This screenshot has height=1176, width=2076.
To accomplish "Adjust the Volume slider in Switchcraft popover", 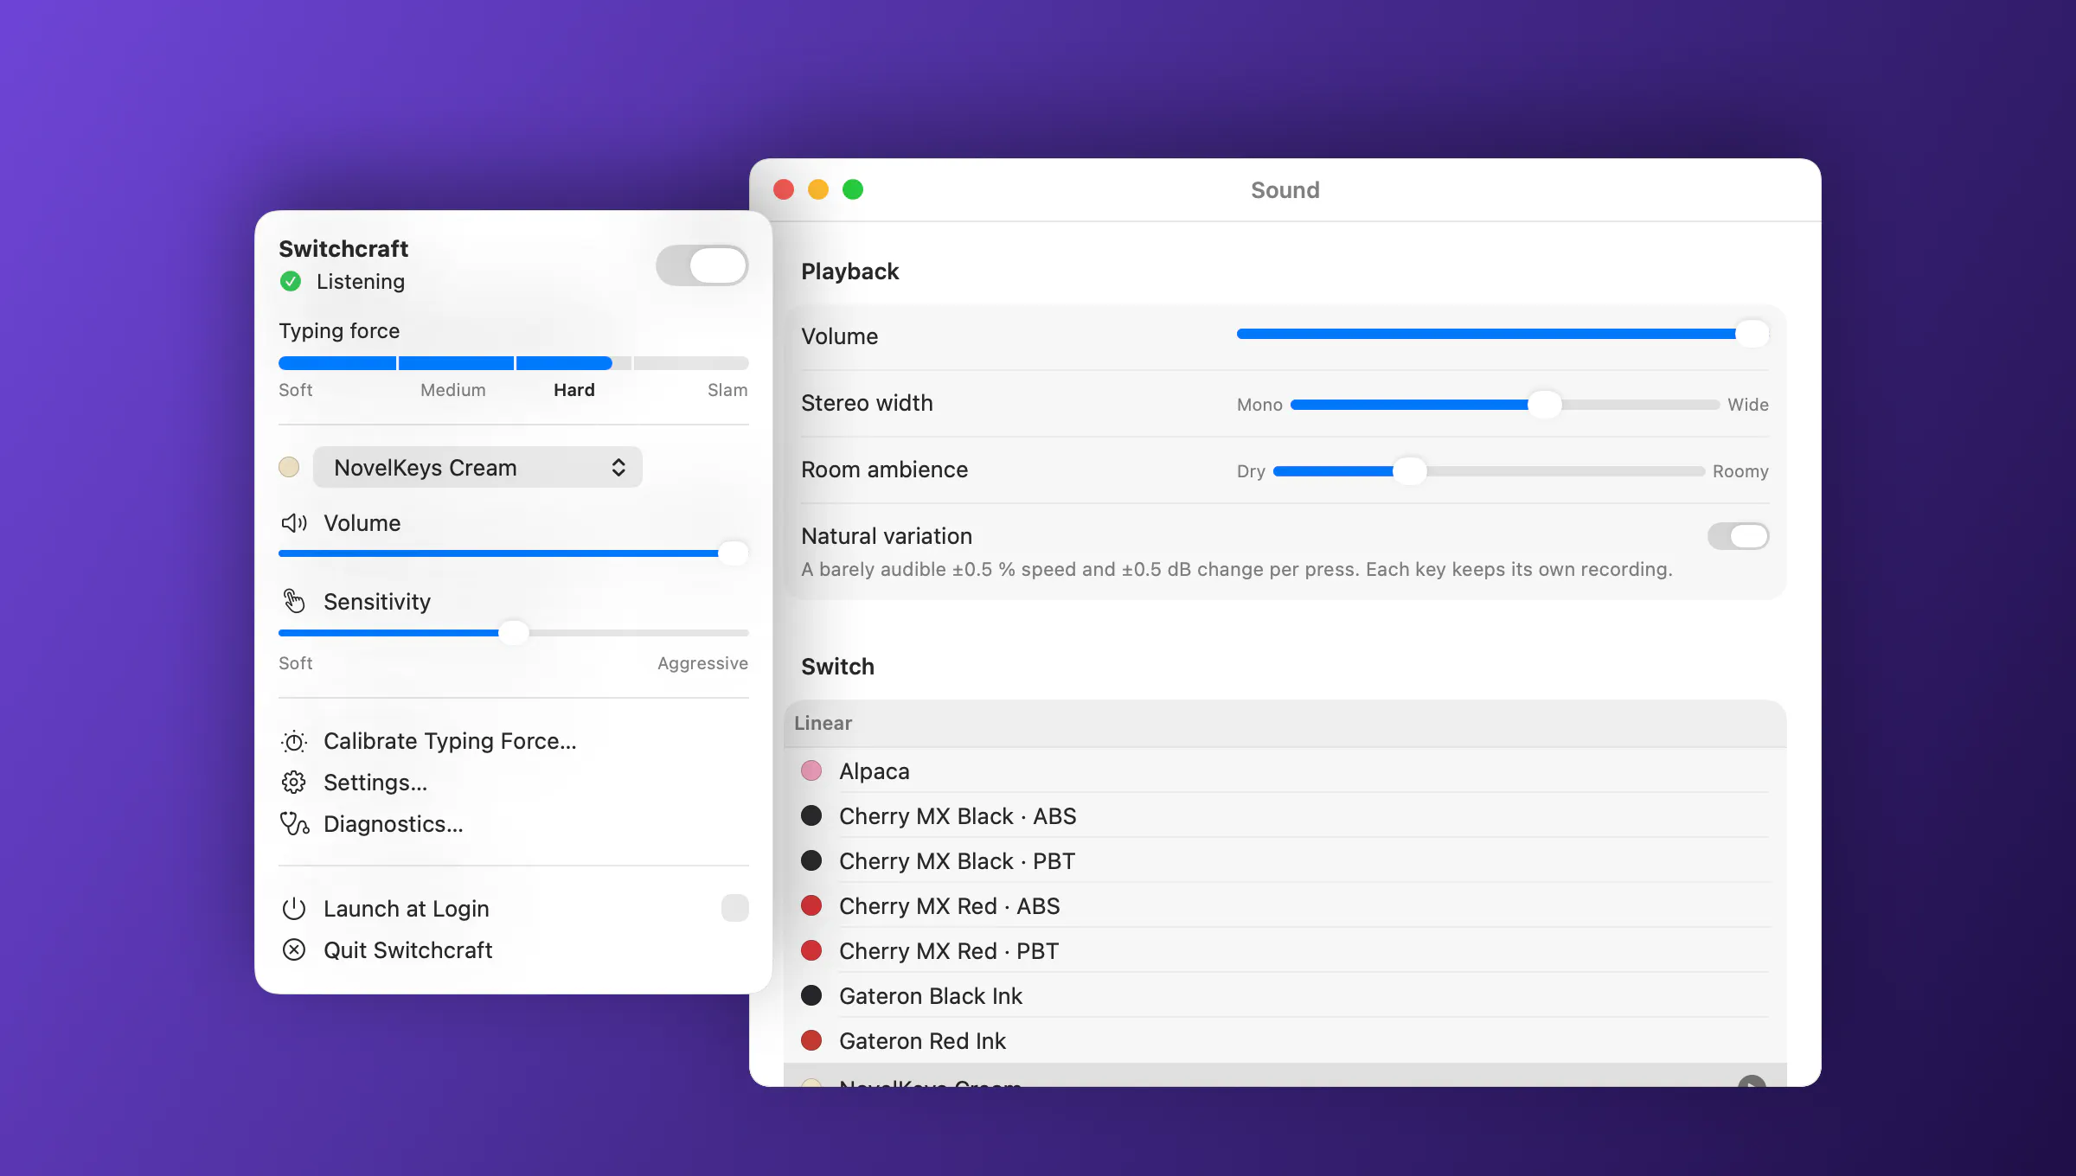I will [x=514, y=553].
